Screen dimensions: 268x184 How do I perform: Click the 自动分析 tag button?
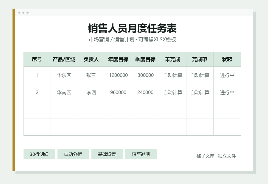tap(73, 154)
